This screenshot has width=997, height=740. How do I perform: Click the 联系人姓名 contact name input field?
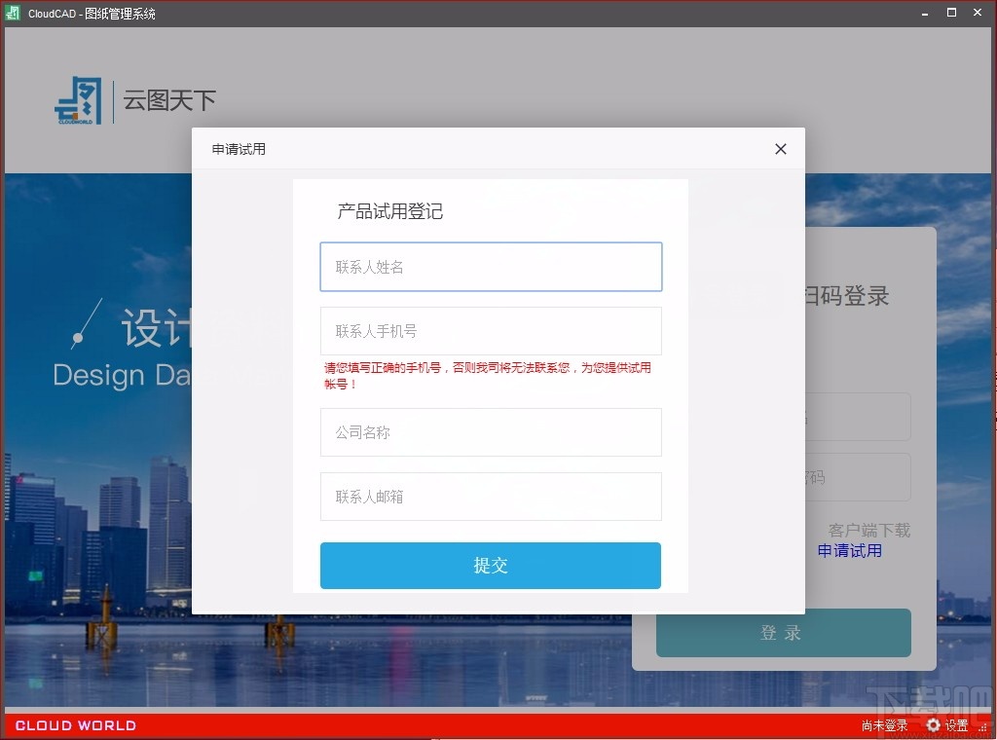click(x=491, y=267)
